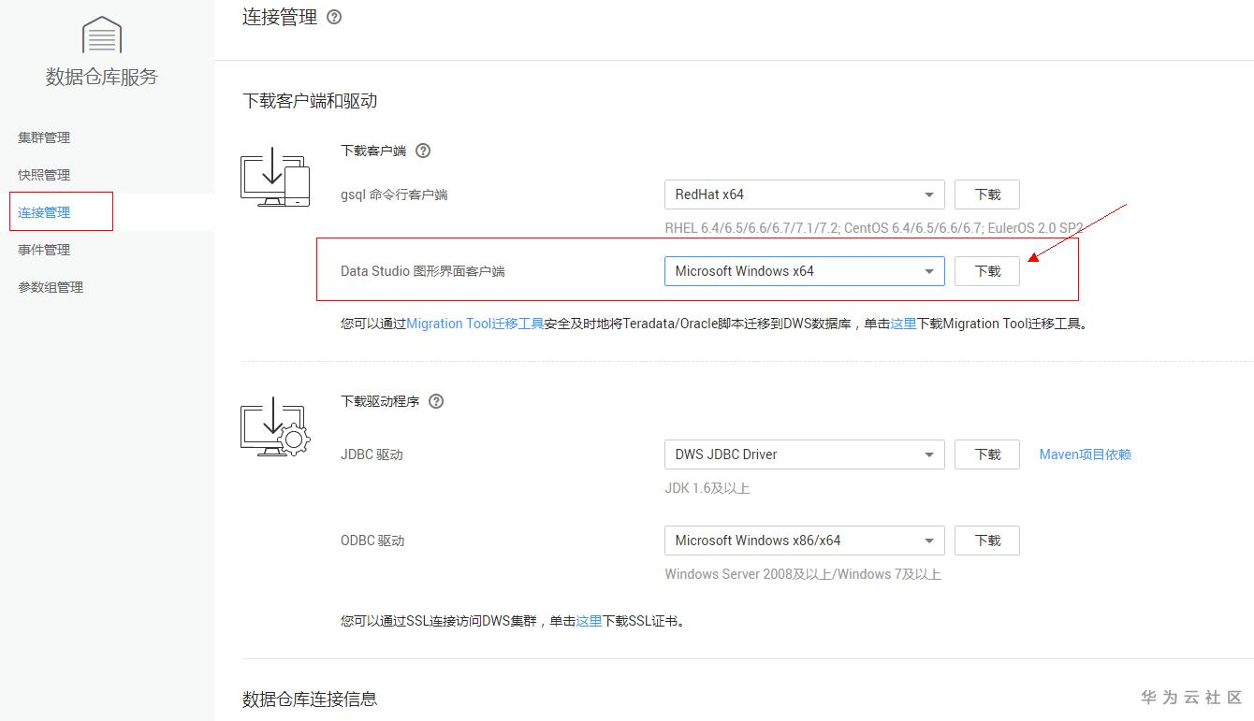Click the 下载客户端和驱动 section heading

pos(310,101)
